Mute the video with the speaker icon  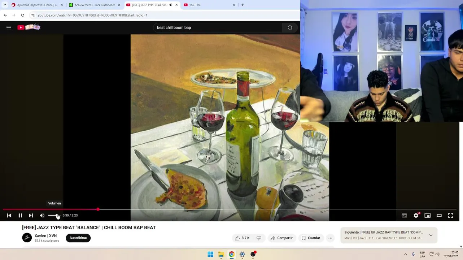(42, 216)
